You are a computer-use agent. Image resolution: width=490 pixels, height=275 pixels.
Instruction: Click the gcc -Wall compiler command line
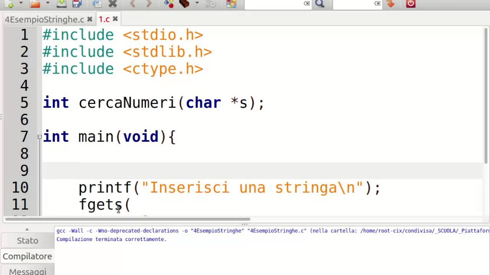pyautogui.click(x=273, y=231)
